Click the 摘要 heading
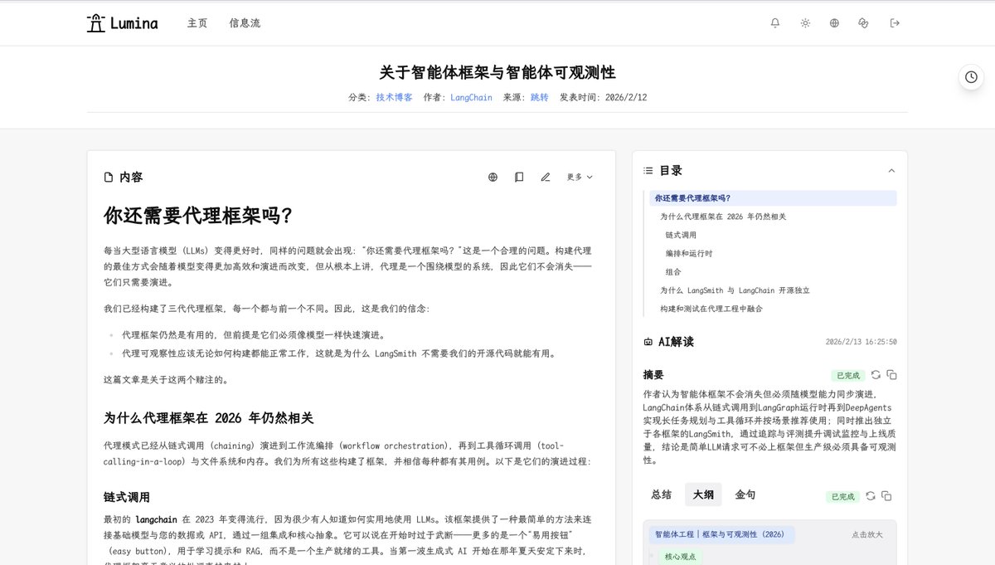The image size is (995, 565). point(653,375)
